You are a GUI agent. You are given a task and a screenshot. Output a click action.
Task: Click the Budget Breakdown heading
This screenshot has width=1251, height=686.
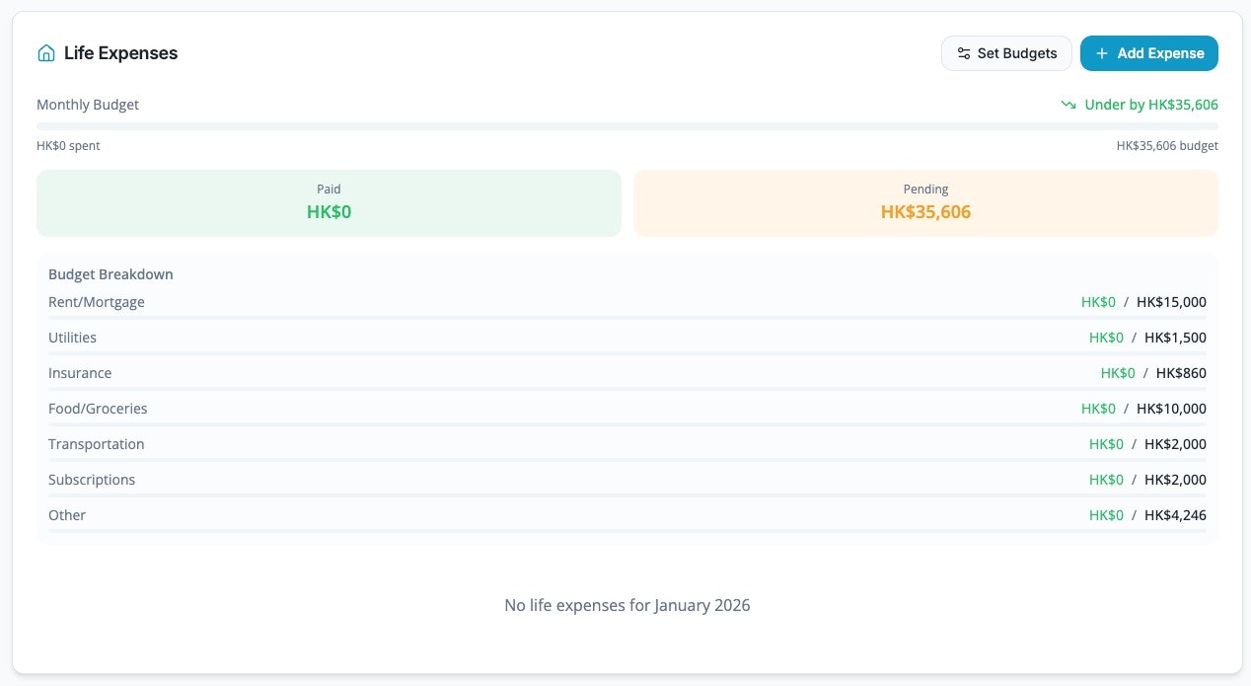110,274
